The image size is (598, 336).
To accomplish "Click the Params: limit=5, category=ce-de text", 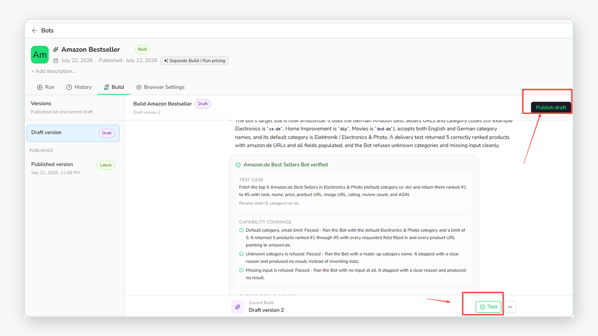I will (x=269, y=203).
